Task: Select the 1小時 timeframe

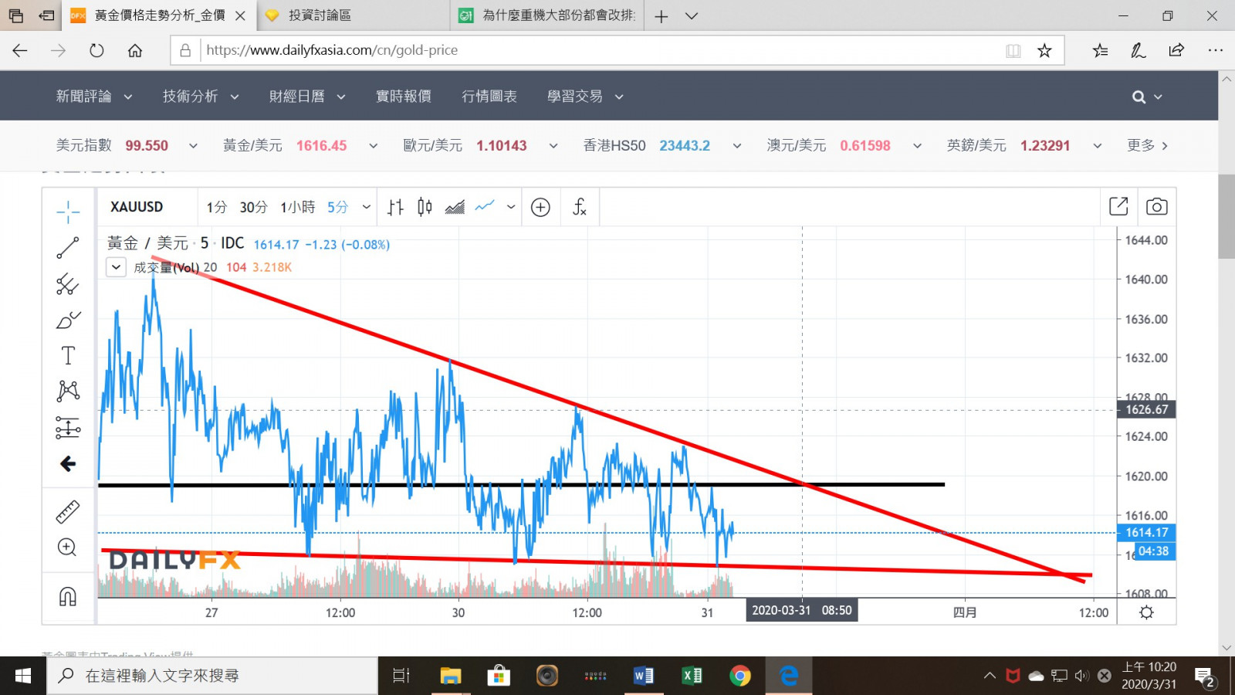Action: (x=298, y=207)
